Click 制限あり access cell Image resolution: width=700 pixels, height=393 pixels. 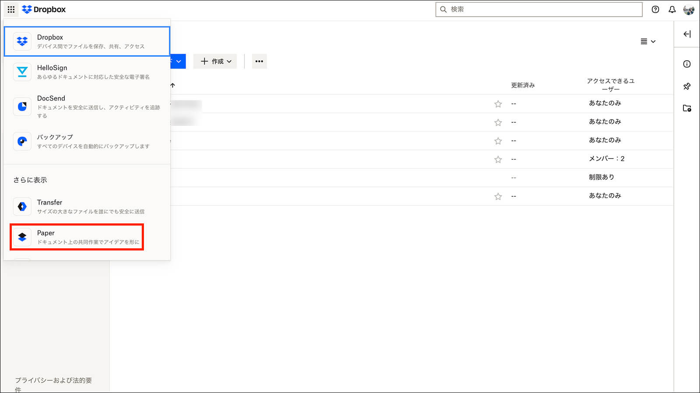(x=602, y=177)
